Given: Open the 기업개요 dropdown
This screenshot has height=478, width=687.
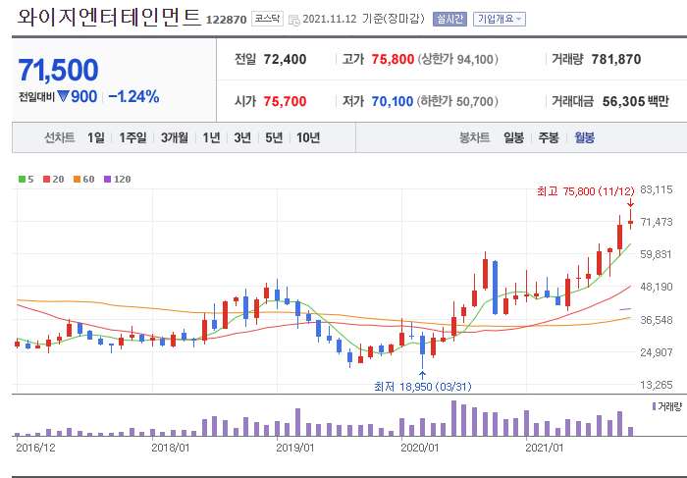Looking at the screenshot, I should [x=500, y=19].
